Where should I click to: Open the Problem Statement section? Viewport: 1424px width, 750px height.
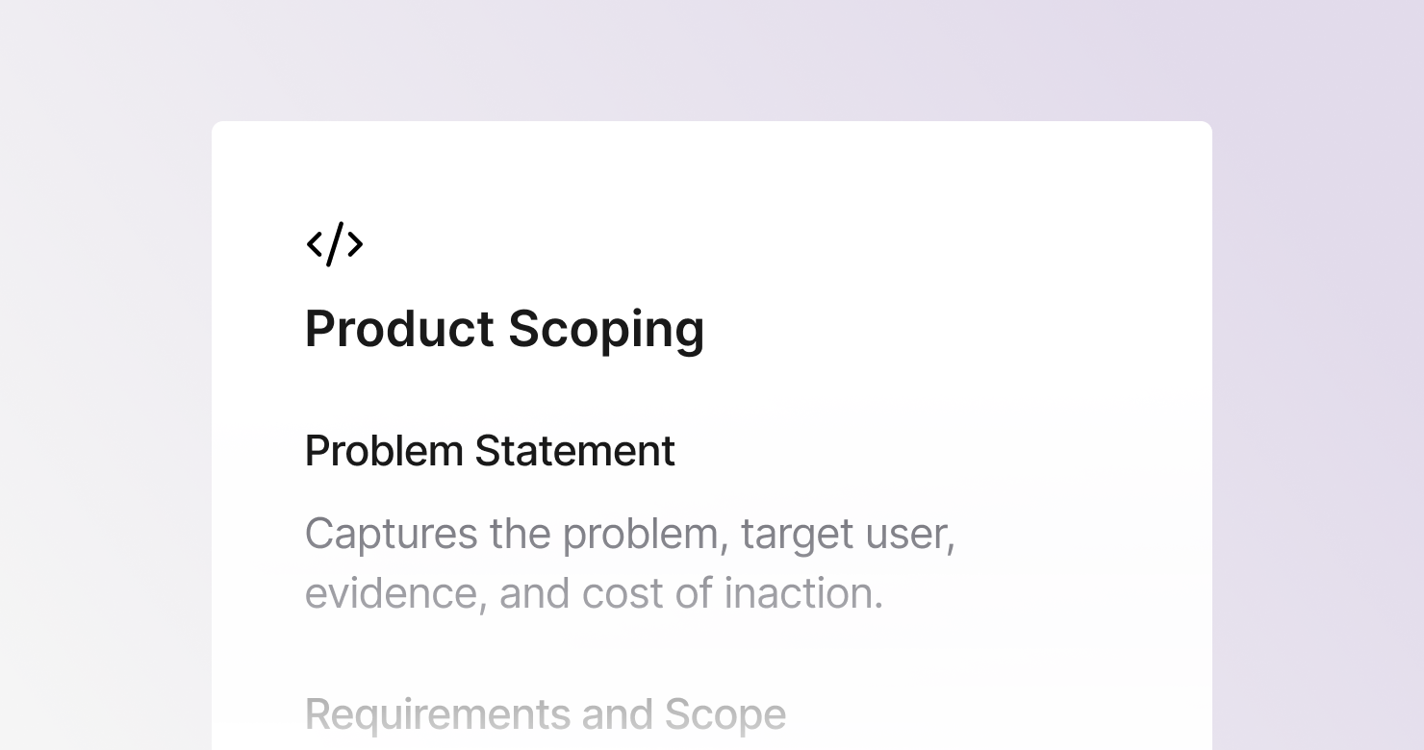click(490, 451)
